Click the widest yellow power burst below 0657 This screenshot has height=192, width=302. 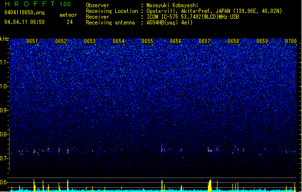coord(210,185)
